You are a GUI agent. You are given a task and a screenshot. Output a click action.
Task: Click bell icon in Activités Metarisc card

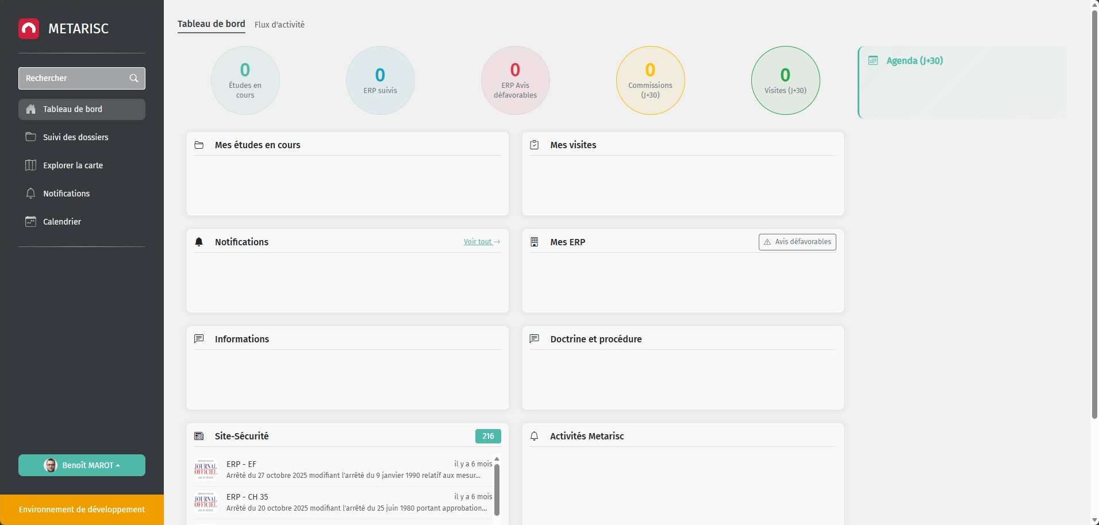point(535,436)
